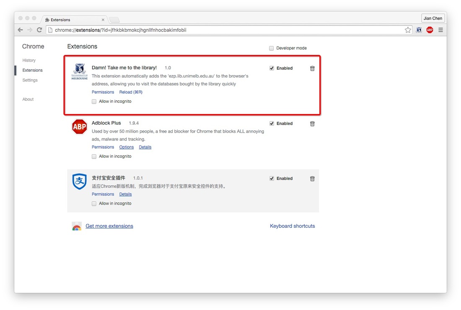Click the browser forward arrow
This screenshot has width=461, height=310.
(30, 30)
